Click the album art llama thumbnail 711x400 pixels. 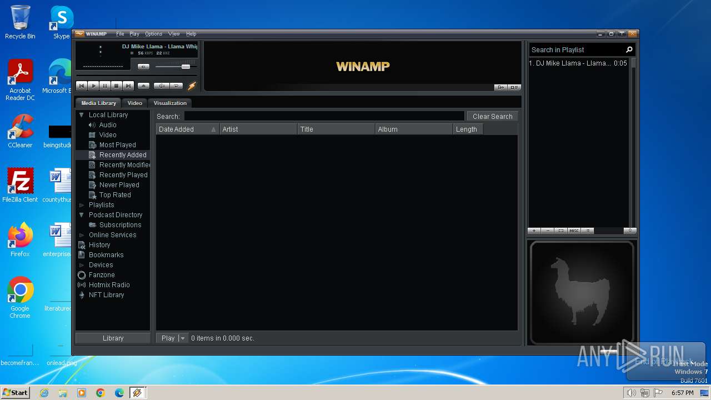point(582,292)
